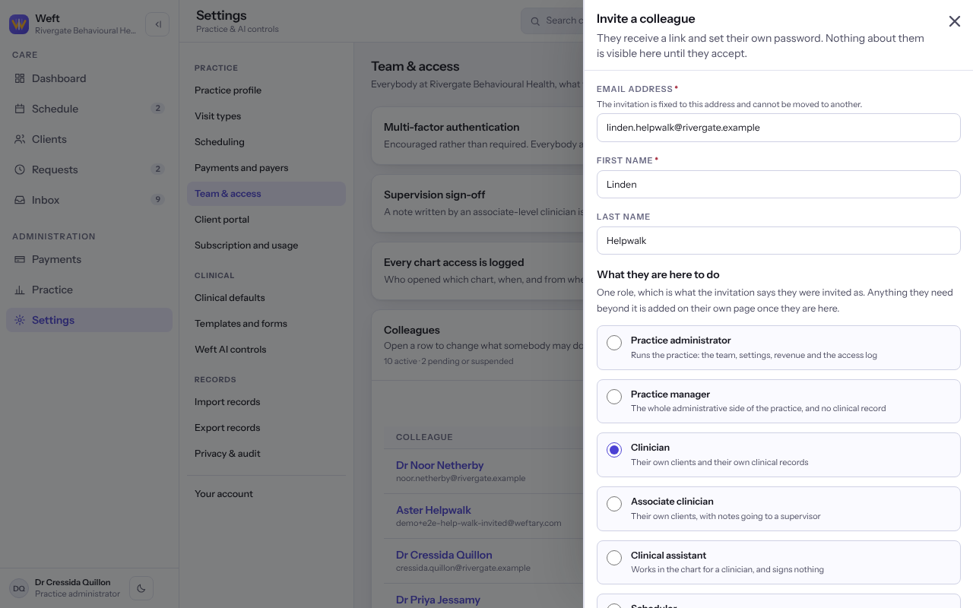Open Payments and payers settings

(266, 168)
